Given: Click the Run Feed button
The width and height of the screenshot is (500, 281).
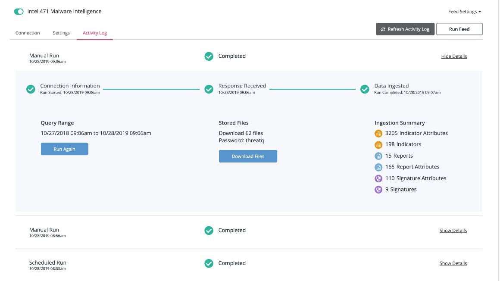Looking at the screenshot, I should pyautogui.click(x=459, y=29).
